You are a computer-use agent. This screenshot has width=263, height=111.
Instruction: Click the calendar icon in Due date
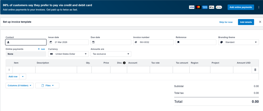(93, 42)
